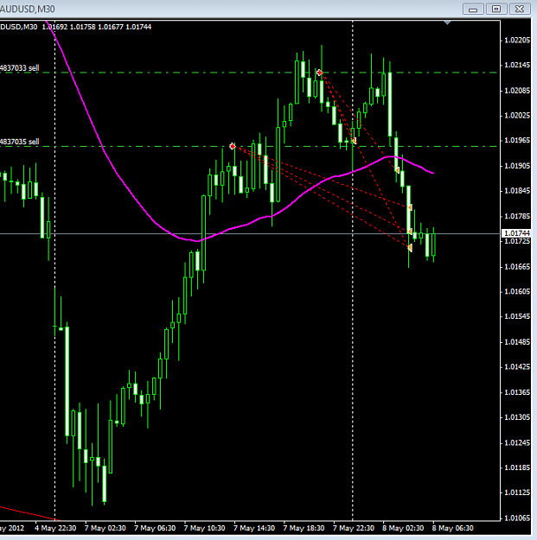Click time label 7 May 14:30
This screenshot has height=540, width=537.
point(254,528)
